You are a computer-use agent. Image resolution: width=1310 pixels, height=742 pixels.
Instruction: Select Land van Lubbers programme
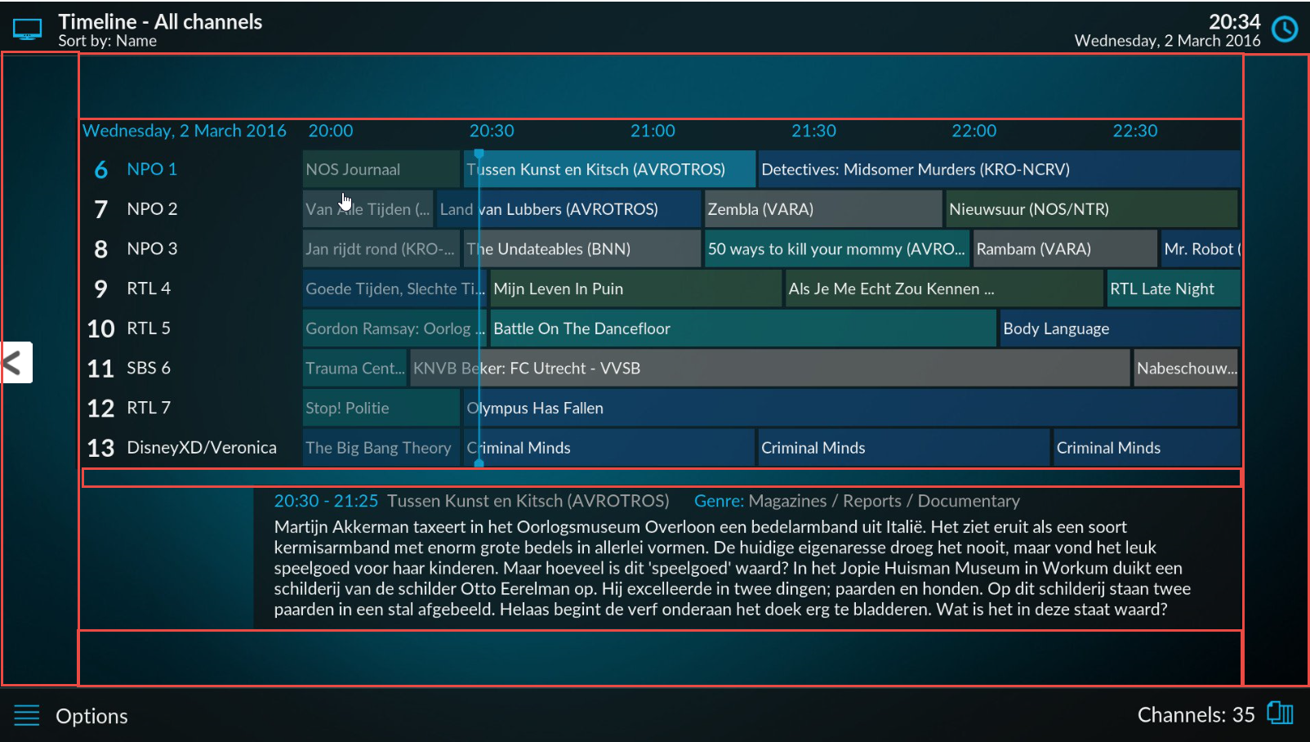pyautogui.click(x=568, y=209)
